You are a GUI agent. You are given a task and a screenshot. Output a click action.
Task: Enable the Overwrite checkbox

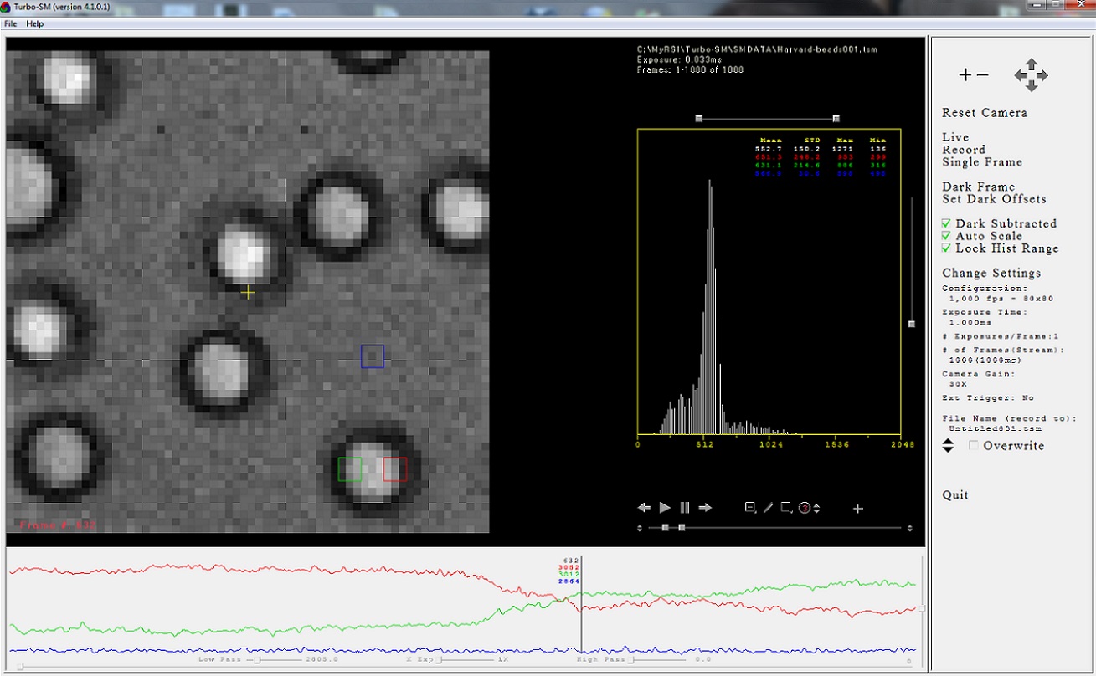coord(973,445)
